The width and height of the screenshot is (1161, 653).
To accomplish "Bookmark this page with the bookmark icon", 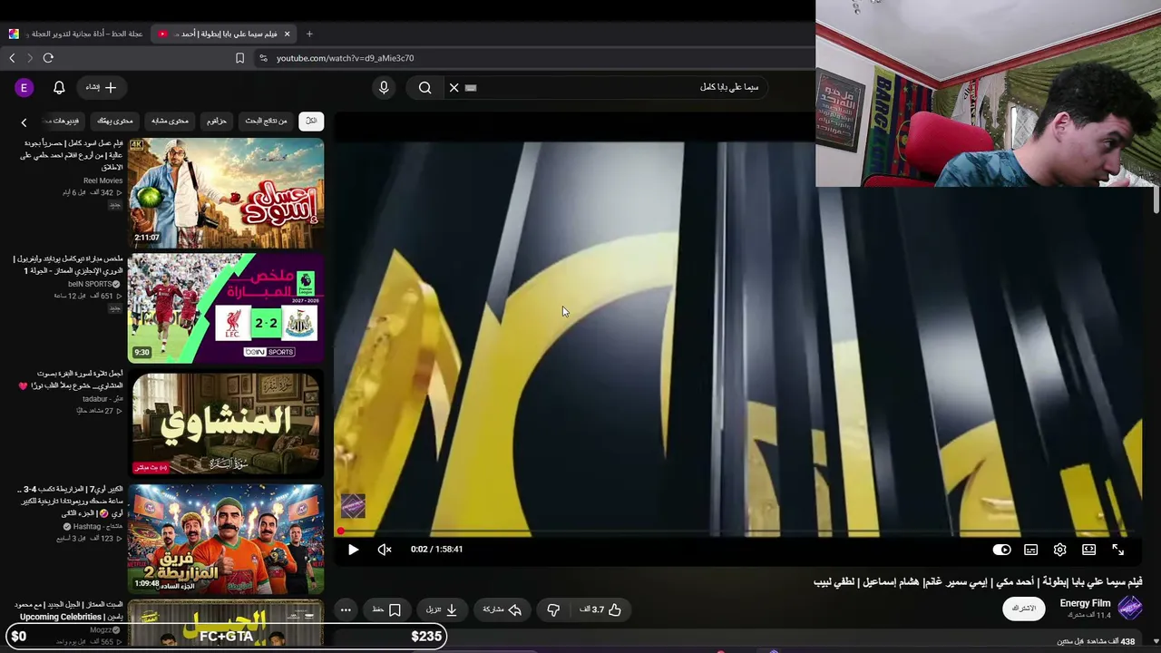I will (239, 58).
